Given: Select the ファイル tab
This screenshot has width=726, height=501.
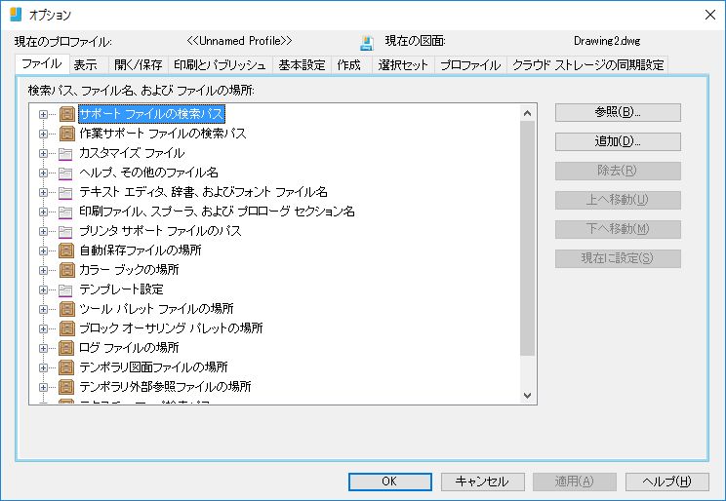Looking at the screenshot, I should click(42, 63).
